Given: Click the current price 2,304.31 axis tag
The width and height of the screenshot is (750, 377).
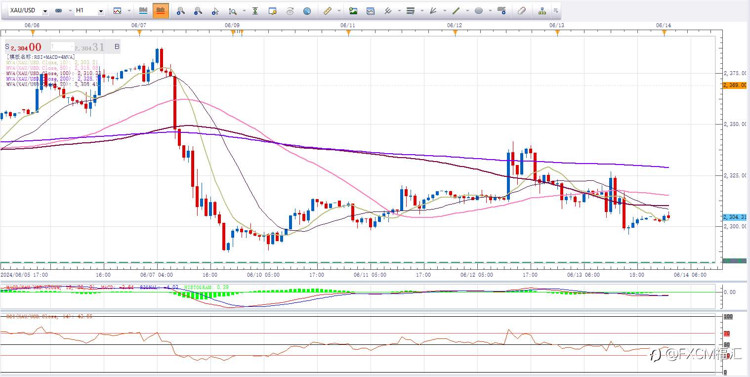Looking at the screenshot, I should (x=734, y=217).
